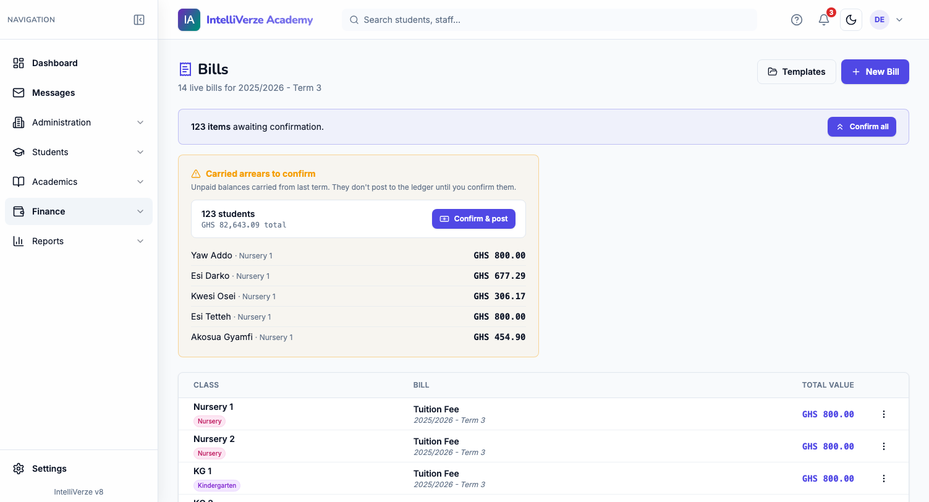
Task: Click the Confirm all button
Action: [862, 127]
